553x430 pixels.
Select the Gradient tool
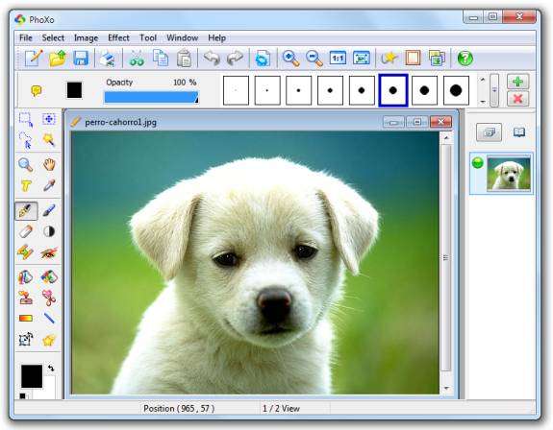(26, 319)
